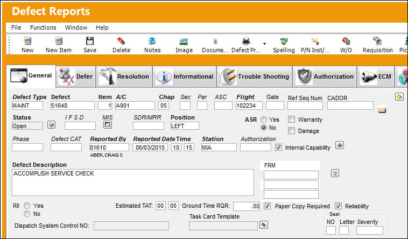Select ASR Yes radio button
Image resolution: width=408 pixels, height=239 pixels.
click(264, 120)
